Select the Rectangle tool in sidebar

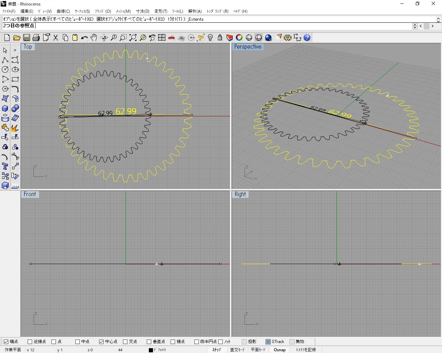15,79
